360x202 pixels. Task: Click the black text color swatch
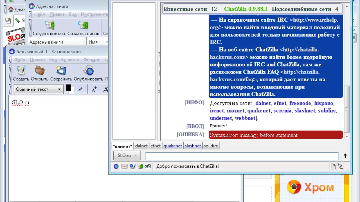[x=68, y=88]
